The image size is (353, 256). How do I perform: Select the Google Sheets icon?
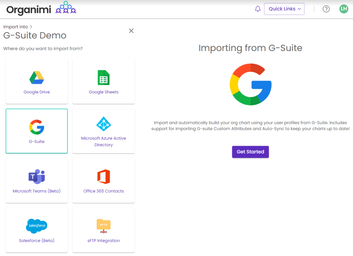(103, 78)
